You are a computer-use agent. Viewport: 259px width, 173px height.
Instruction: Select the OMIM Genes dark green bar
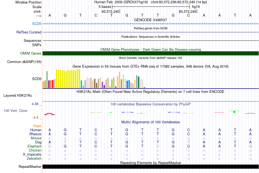[x=150, y=53]
